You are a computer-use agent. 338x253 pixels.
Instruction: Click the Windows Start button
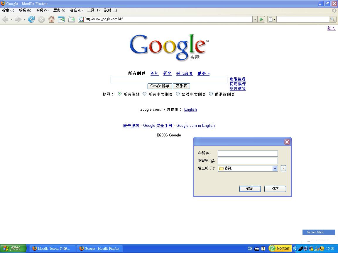13,249
